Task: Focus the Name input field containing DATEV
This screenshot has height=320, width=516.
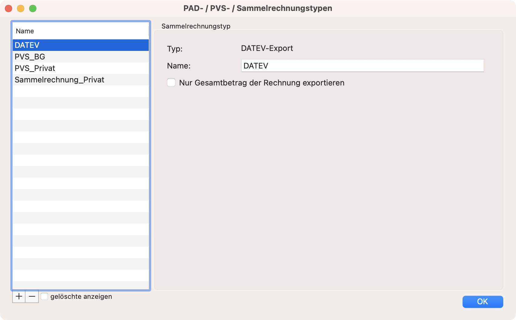Action: coord(362,65)
